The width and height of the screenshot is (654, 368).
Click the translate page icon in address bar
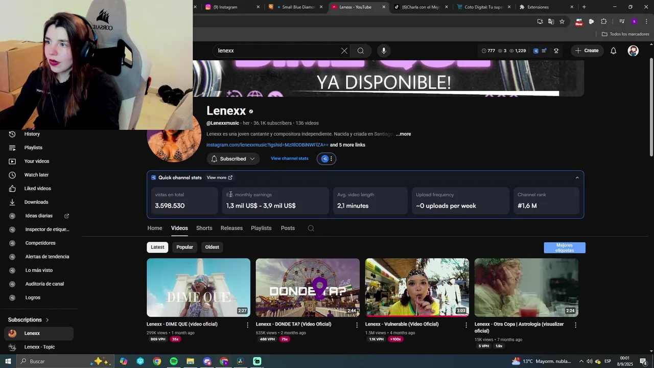click(551, 21)
